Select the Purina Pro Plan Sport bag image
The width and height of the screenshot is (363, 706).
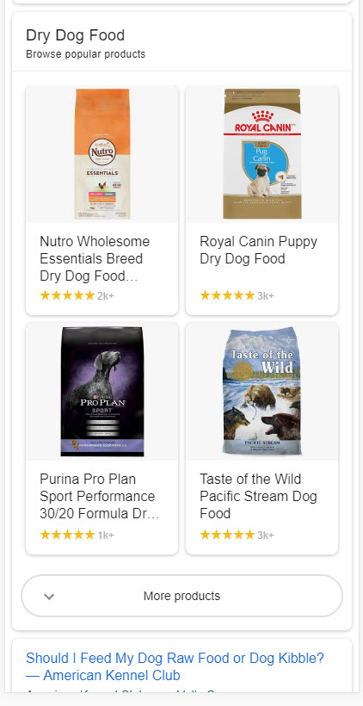pyautogui.click(x=102, y=392)
